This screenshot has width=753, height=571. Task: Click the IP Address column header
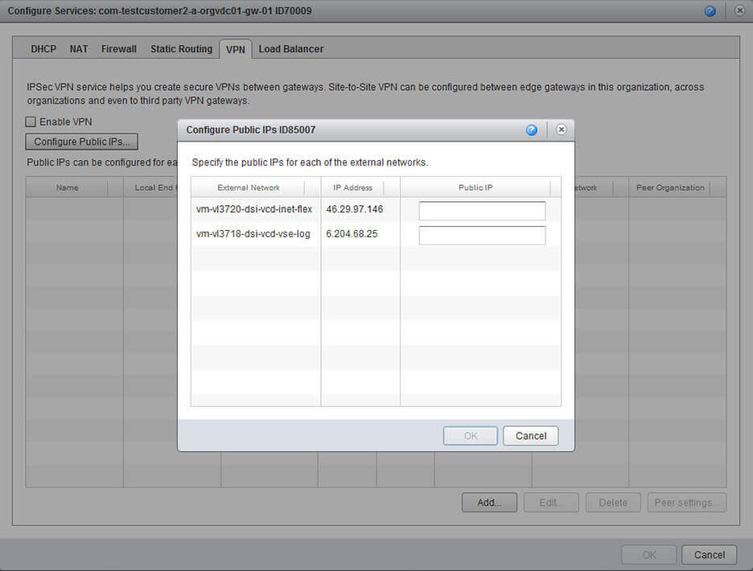click(352, 187)
